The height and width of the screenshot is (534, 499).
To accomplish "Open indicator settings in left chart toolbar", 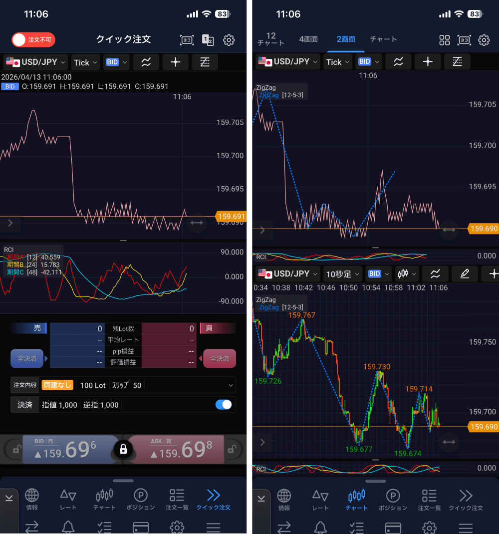I will point(146,62).
